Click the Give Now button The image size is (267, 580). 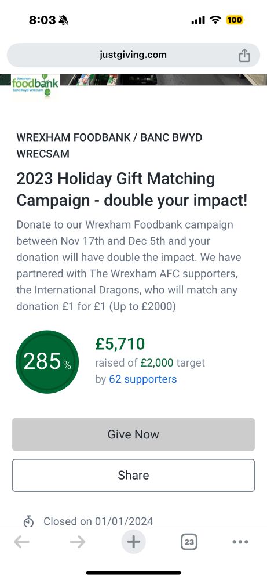click(x=133, y=434)
